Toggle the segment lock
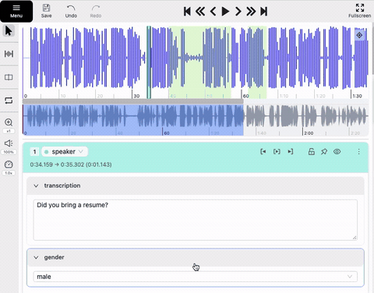Image resolution: width=374 pixels, height=293 pixels. pyautogui.click(x=312, y=152)
